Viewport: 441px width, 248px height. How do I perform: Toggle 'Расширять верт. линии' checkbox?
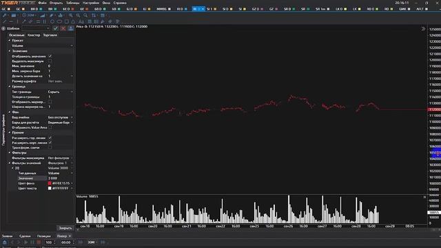[50, 143]
